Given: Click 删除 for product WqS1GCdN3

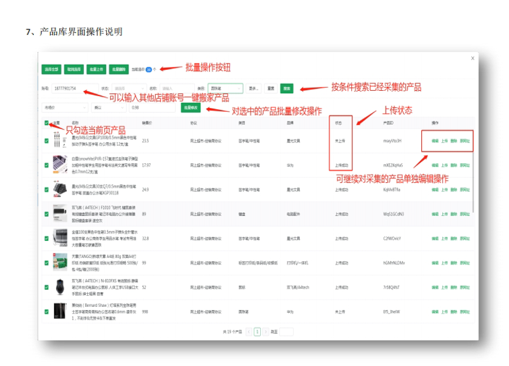Looking at the screenshot, I should point(454,214).
